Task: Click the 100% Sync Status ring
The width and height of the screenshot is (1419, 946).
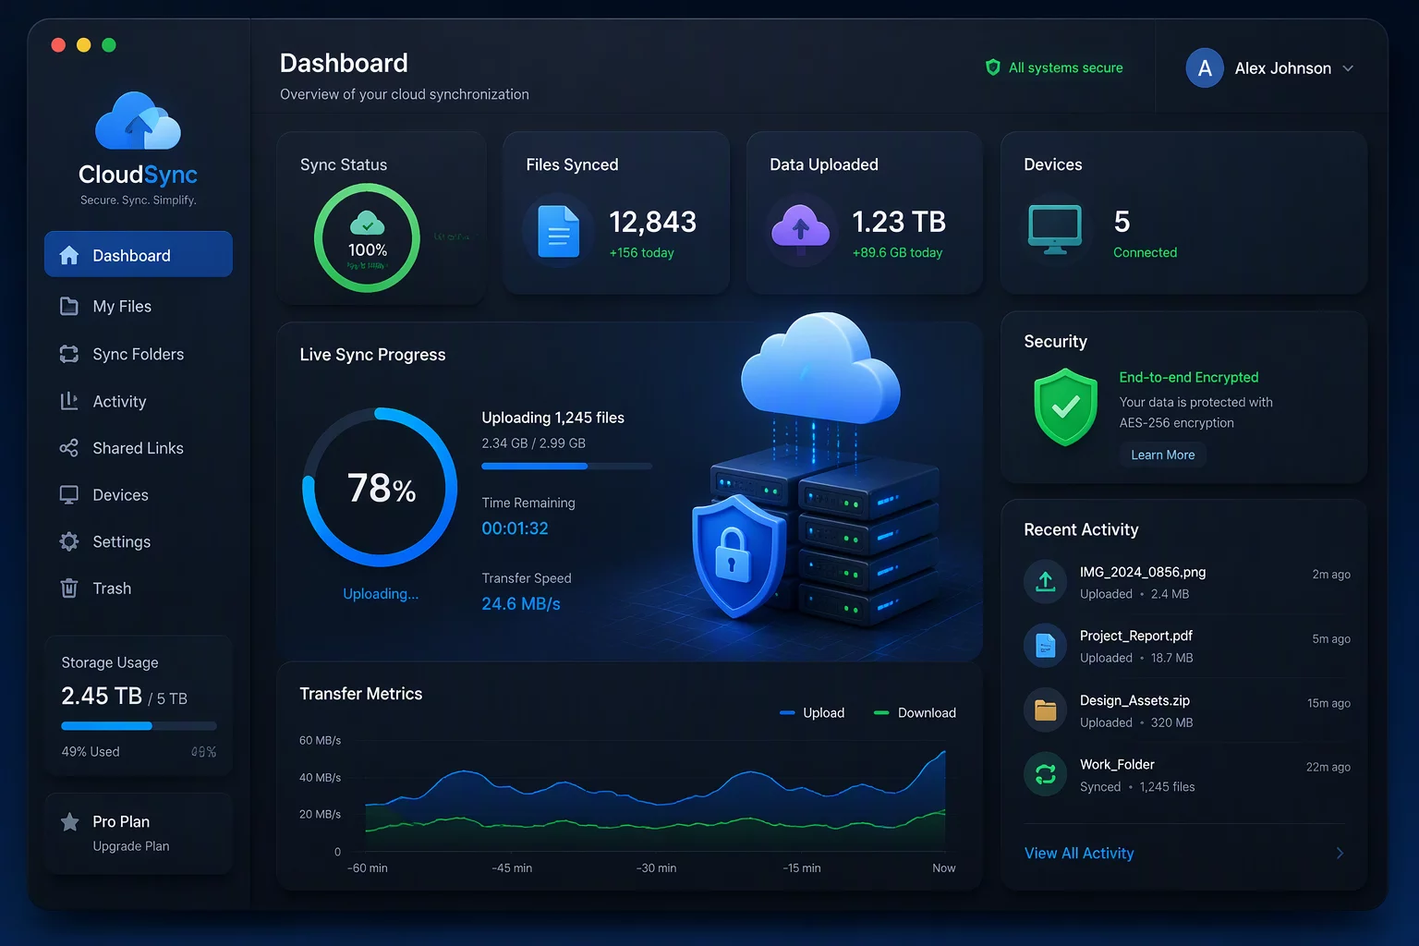Action: click(x=368, y=237)
